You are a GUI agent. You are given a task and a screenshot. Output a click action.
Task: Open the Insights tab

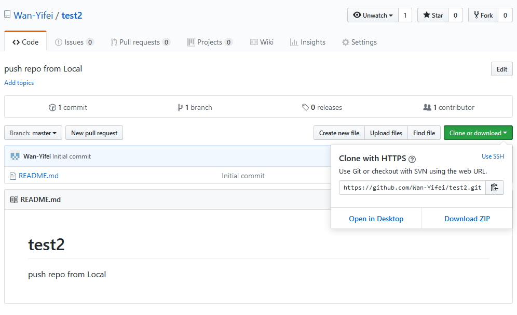(x=308, y=42)
